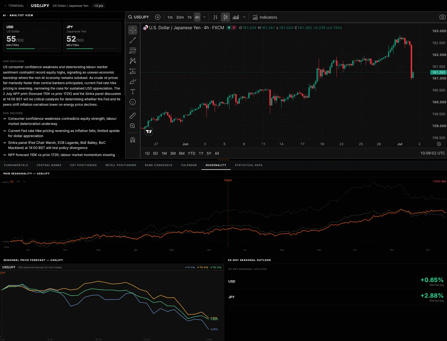
Task: Click the current price label 161.263
Action: (x=438, y=73)
